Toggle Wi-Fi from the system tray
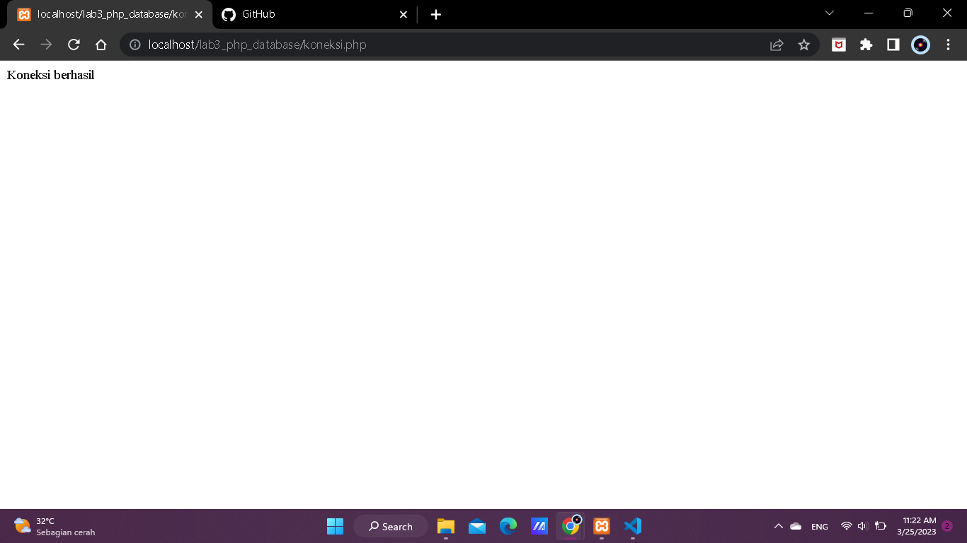The width and height of the screenshot is (967, 543). click(847, 526)
